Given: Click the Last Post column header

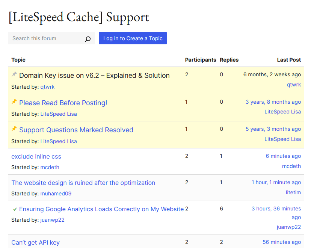Looking at the screenshot, I should click(x=289, y=60).
